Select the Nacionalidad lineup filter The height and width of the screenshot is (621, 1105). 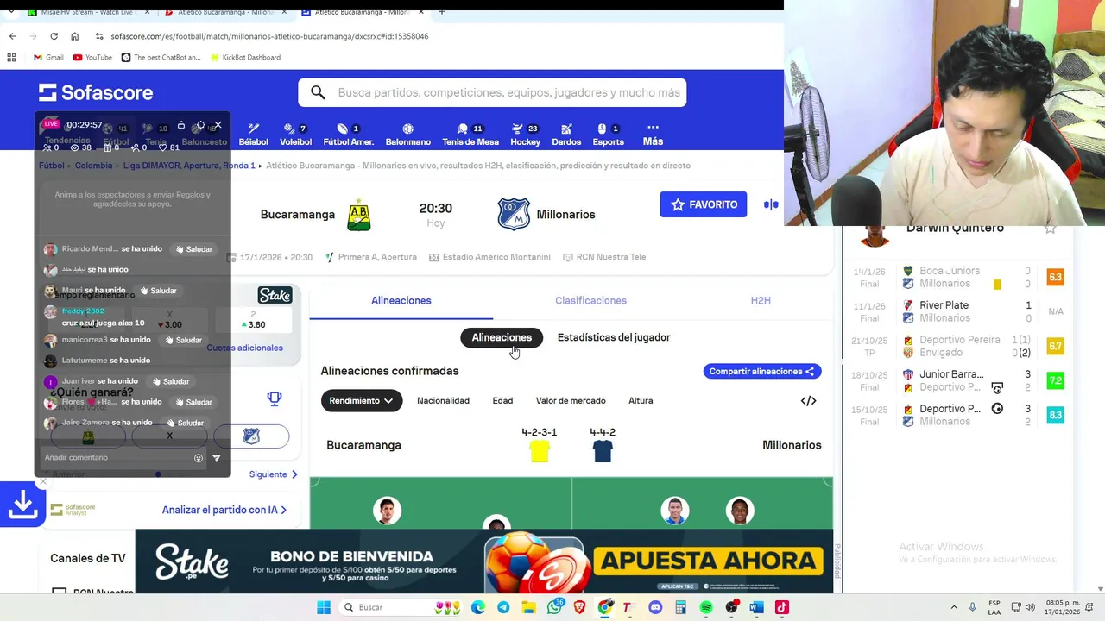coord(443,400)
